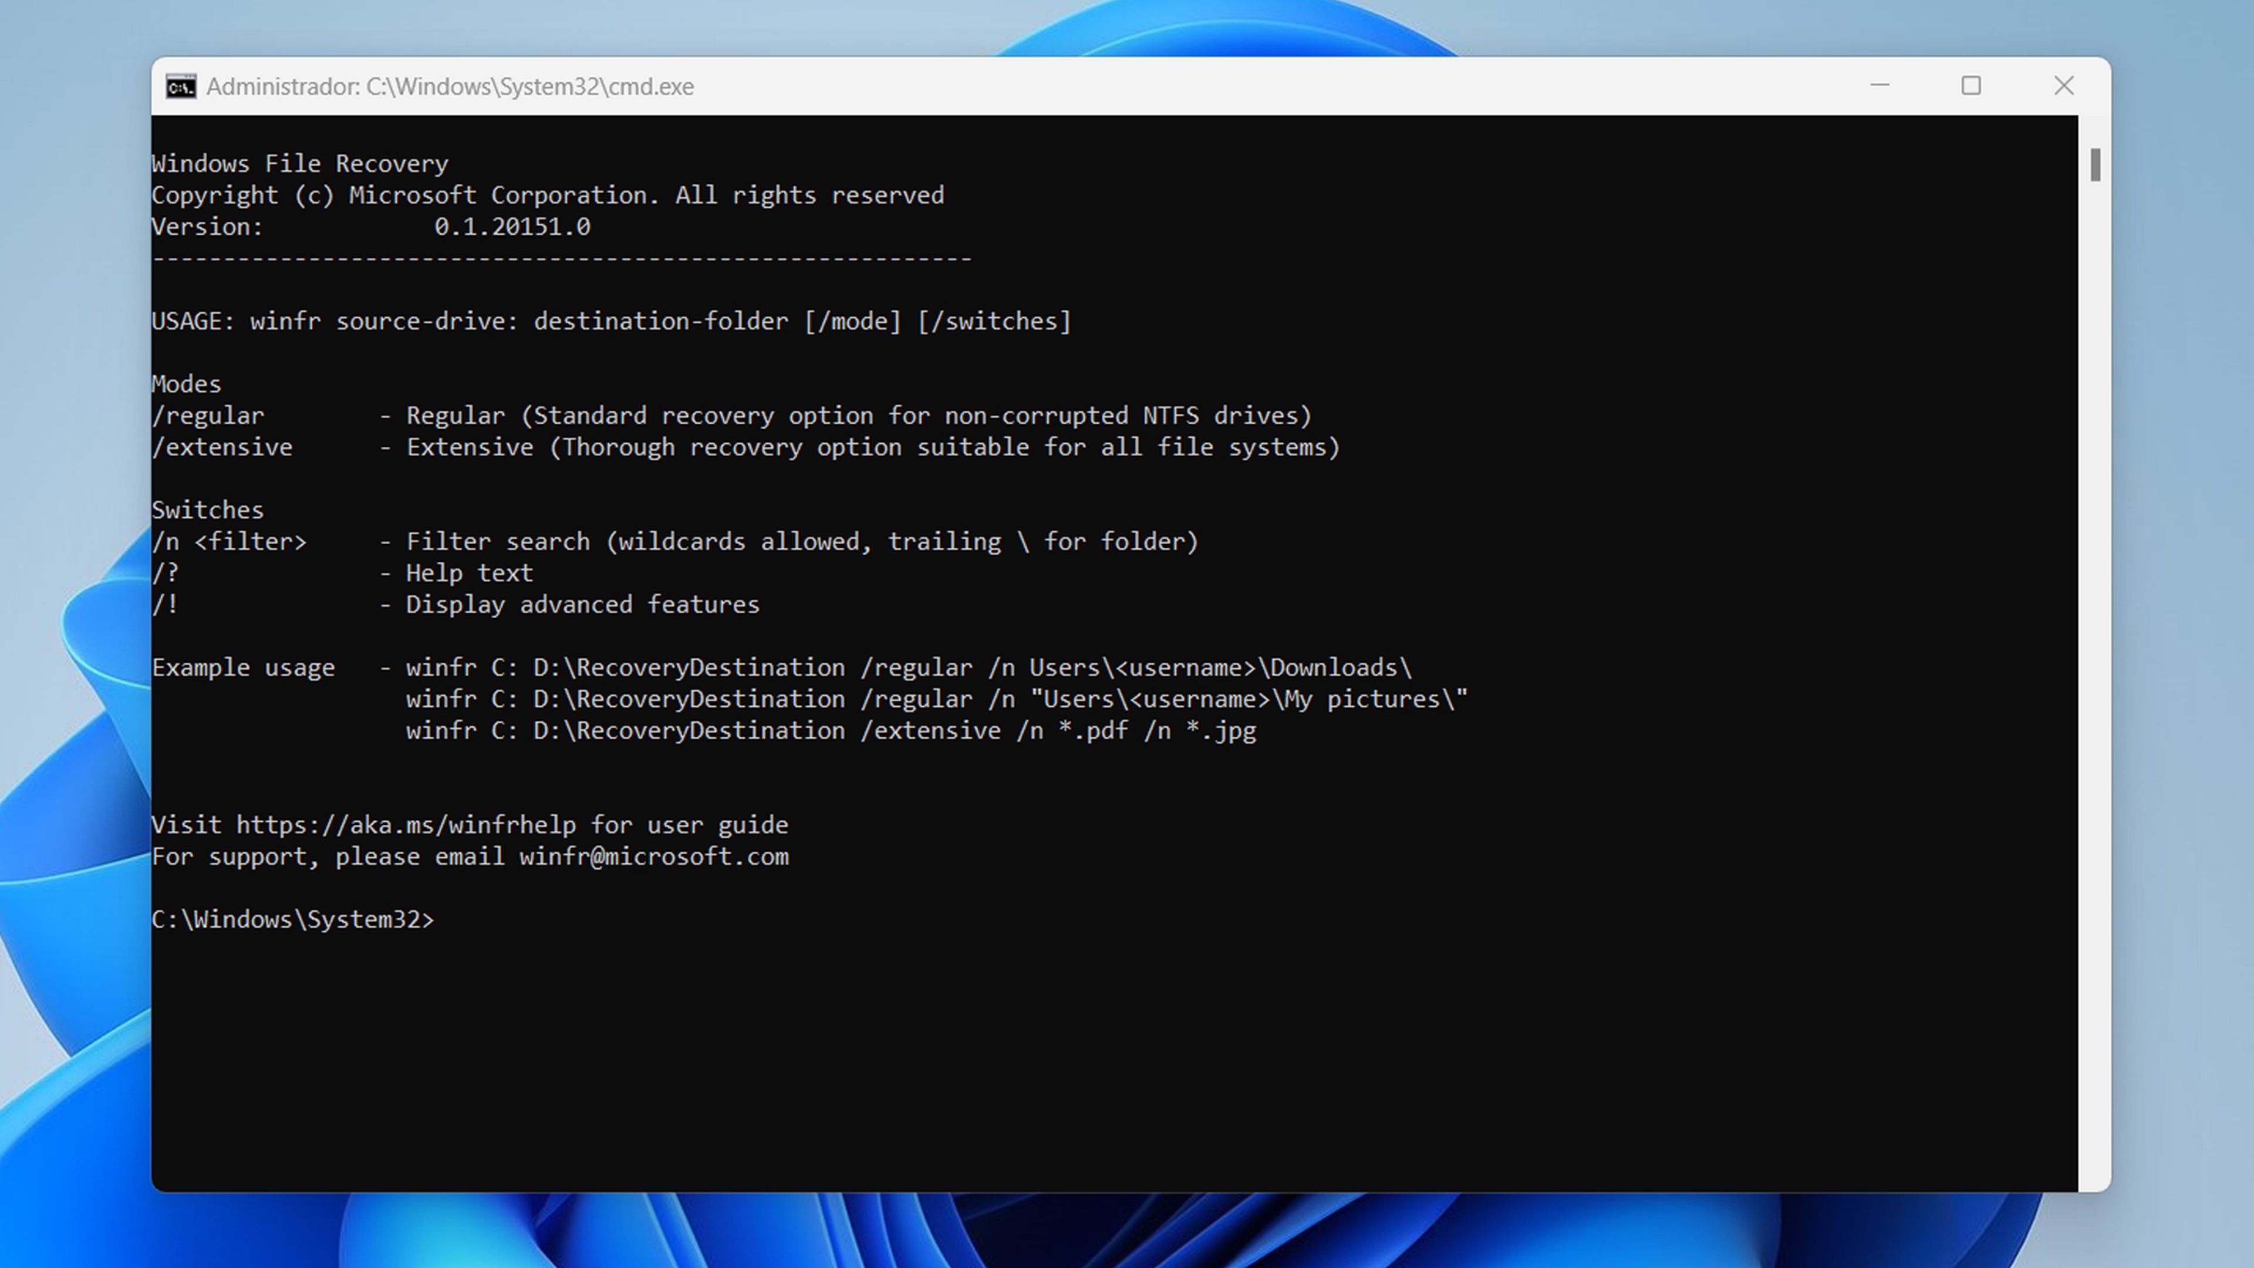Click the C:\Windows\System32> prompt line
The image size is (2254, 1268).
(292, 920)
